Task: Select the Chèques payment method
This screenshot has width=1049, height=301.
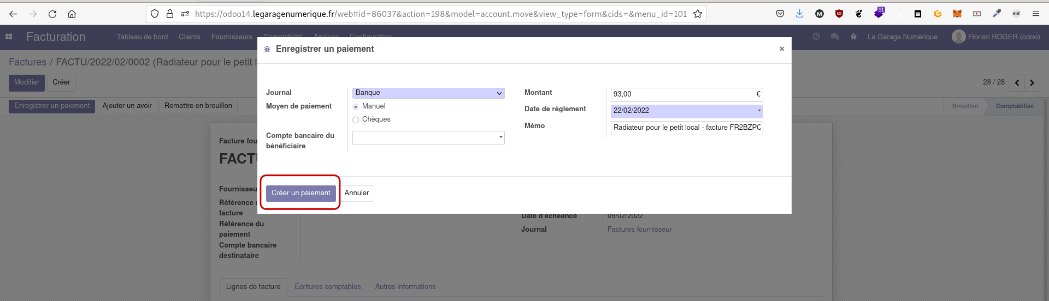Action: (356, 120)
